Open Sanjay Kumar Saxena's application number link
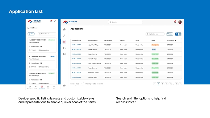Viewport: 210px width, 118px height. click(76, 63)
